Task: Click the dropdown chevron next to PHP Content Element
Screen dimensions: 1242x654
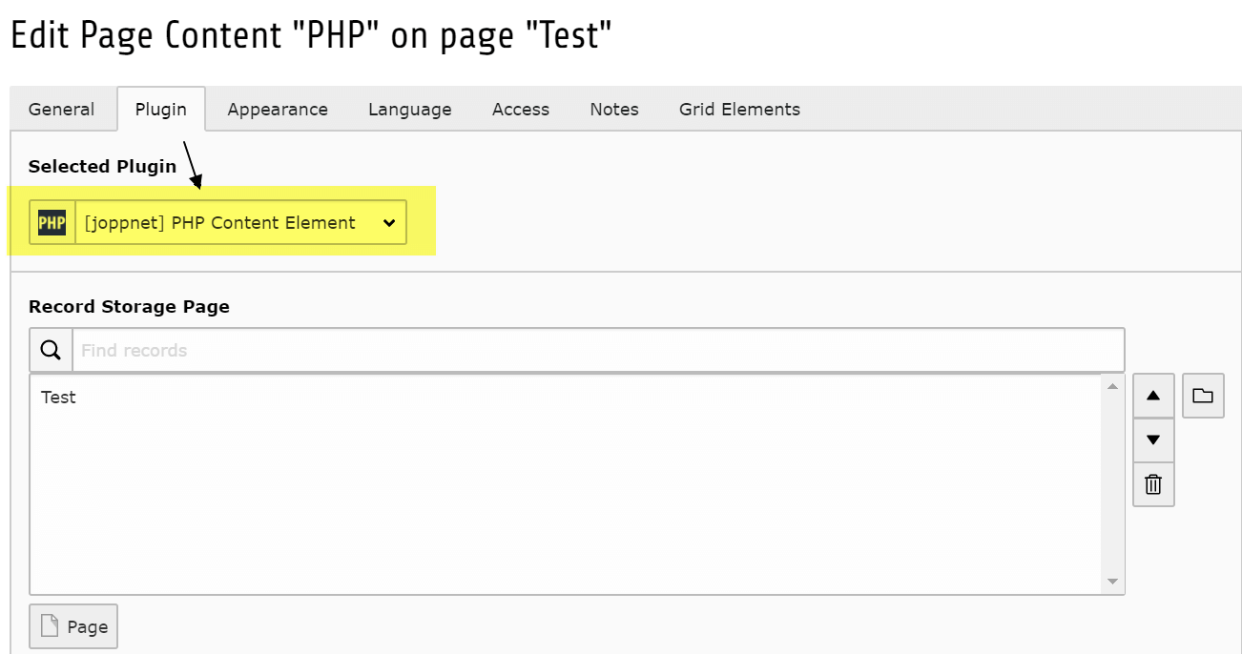Action: click(388, 223)
